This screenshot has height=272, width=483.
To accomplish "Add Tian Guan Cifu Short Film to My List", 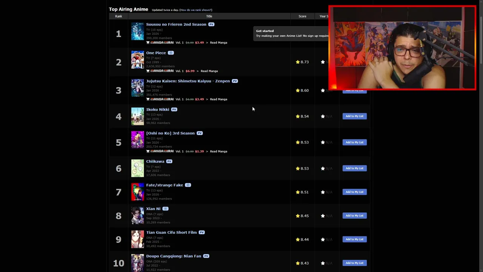I will pyautogui.click(x=354, y=240).
